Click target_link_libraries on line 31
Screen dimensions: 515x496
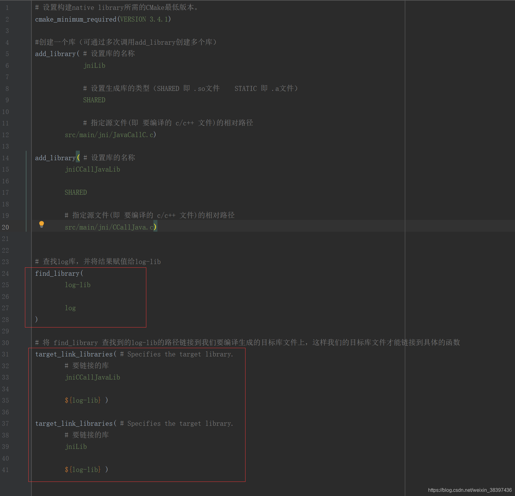pyautogui.click(x=74, y=354)
